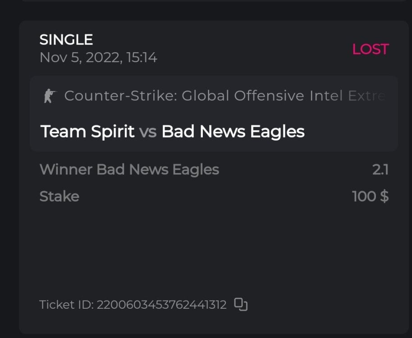Viewport: 412px width, 338px height.
Task: Select the ticket number 2200603453762441312
Action: [x=161, y=305]
